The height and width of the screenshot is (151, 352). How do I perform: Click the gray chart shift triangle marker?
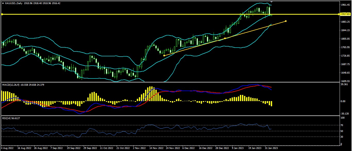coord(271,2)
